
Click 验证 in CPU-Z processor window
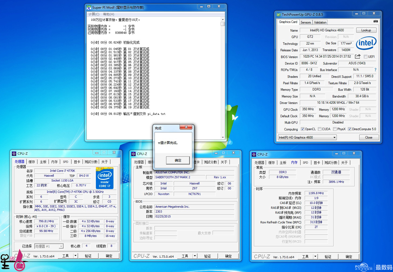[88, 256]
